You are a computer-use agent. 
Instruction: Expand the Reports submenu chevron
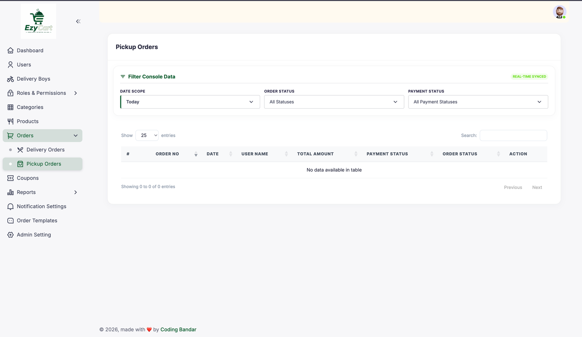76,192
